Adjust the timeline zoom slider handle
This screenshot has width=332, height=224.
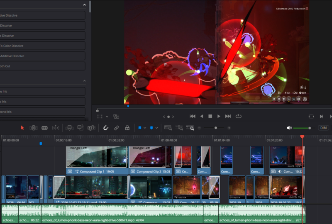215,128
